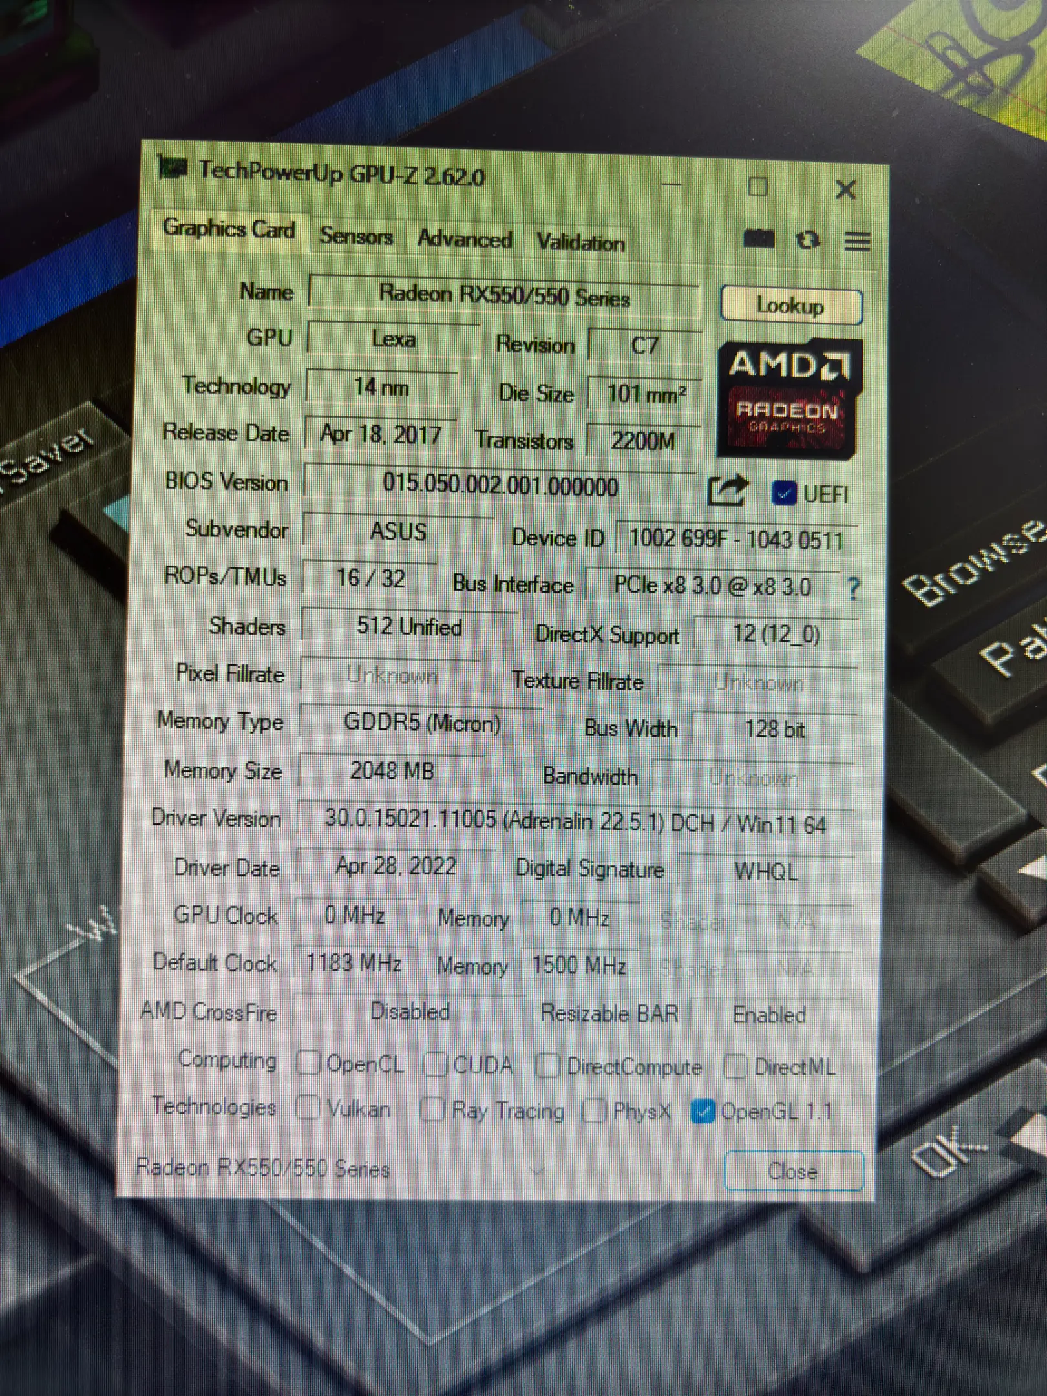Click the Name field
This screenshot has width=1047, height=1396.
coord(504,296)
